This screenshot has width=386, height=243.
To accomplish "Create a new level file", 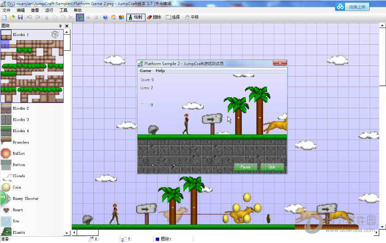I will (x=4, y=18).
